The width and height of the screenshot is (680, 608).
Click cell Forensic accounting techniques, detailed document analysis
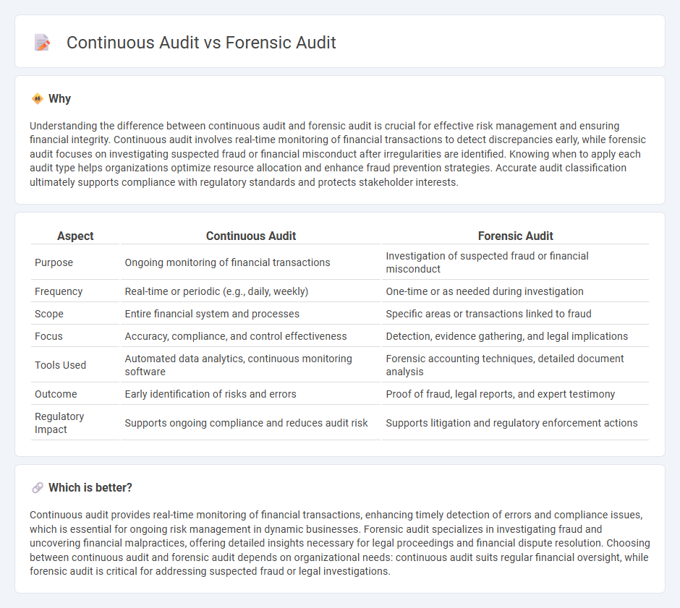(x=515, y=365)
